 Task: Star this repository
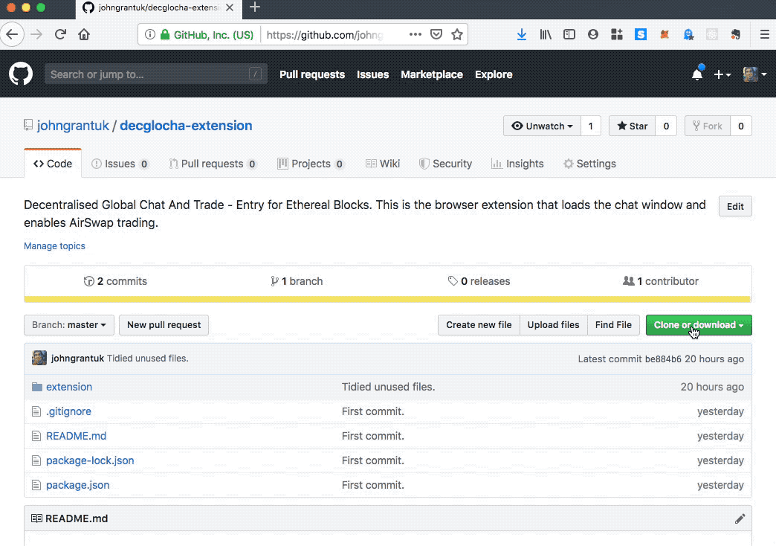coord(632,126)
